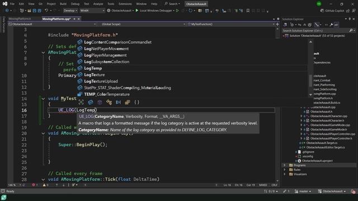The image size is (358, 201).
Task: Click the warning count indicator
Action: (46, 185)
